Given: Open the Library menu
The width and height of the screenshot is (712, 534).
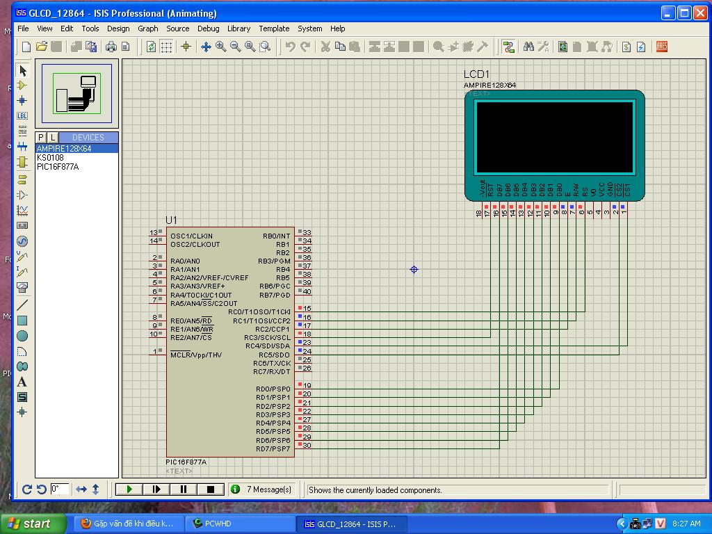Looking at the screenshot, I should [238, 29].
